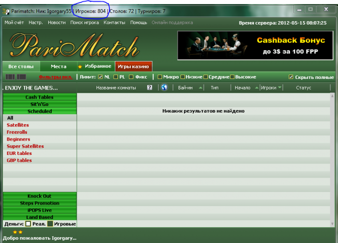The height and width of the screenshot is (243, 338).
Task: Switch to compact list view icon
Action: (10, 77)
